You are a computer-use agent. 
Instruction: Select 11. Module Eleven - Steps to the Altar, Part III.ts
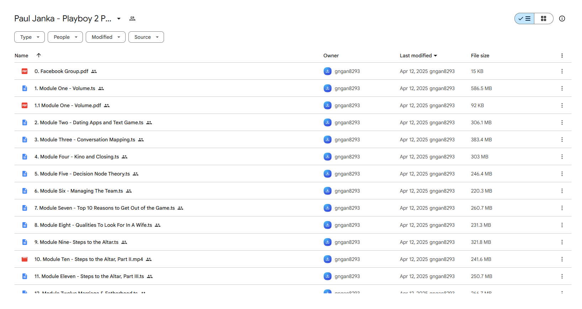click(x=89, y=276)
